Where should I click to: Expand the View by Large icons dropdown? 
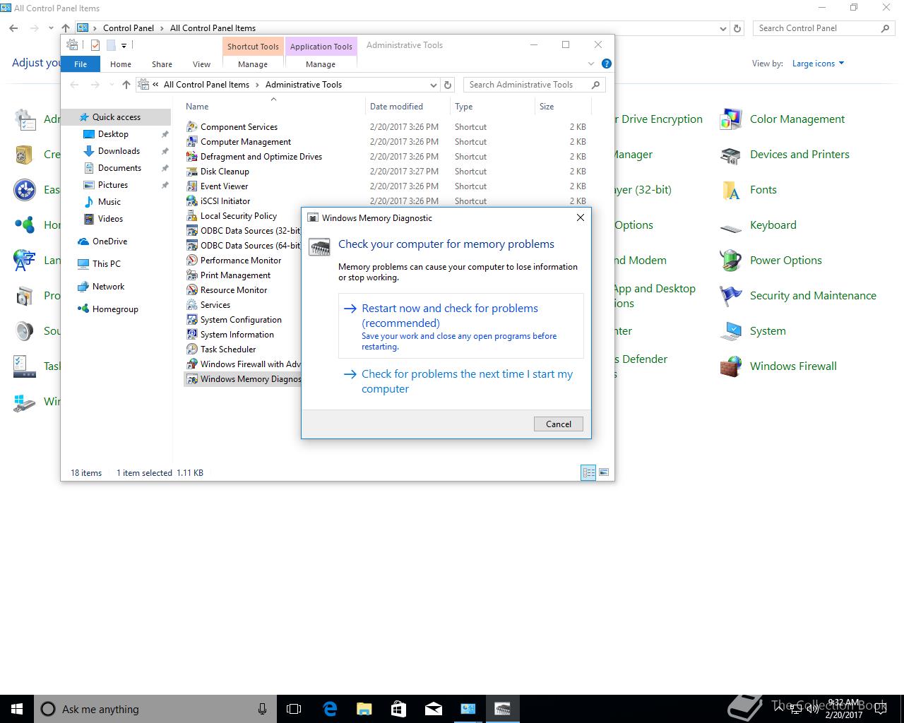pyautogui.click(x=818, y=64)
